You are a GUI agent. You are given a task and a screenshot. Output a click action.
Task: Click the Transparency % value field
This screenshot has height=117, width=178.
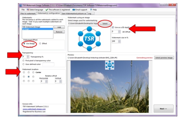pyautogui.click(x=25, y=57)
